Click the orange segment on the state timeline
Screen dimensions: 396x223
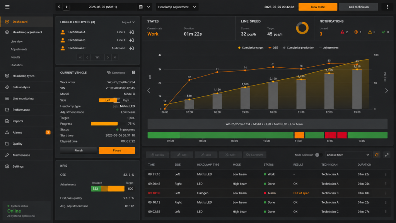[299, 135]
